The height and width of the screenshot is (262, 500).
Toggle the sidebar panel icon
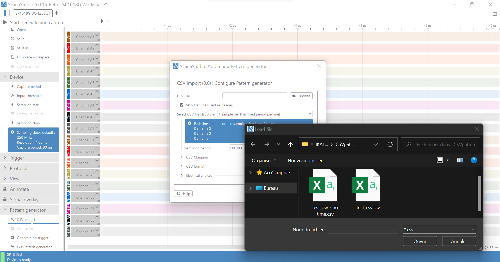[x=7, y=13]
